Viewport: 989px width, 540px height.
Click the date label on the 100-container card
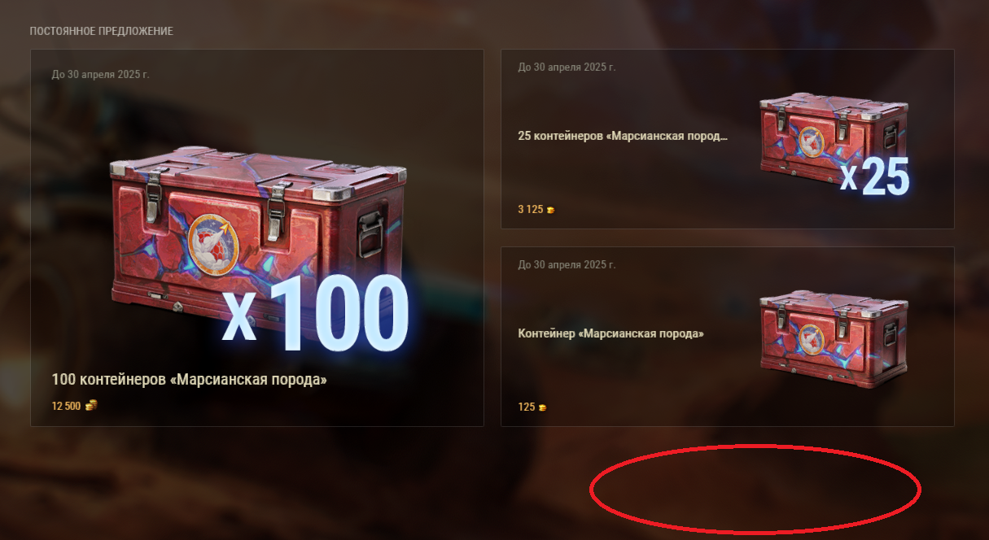[100, 74]
